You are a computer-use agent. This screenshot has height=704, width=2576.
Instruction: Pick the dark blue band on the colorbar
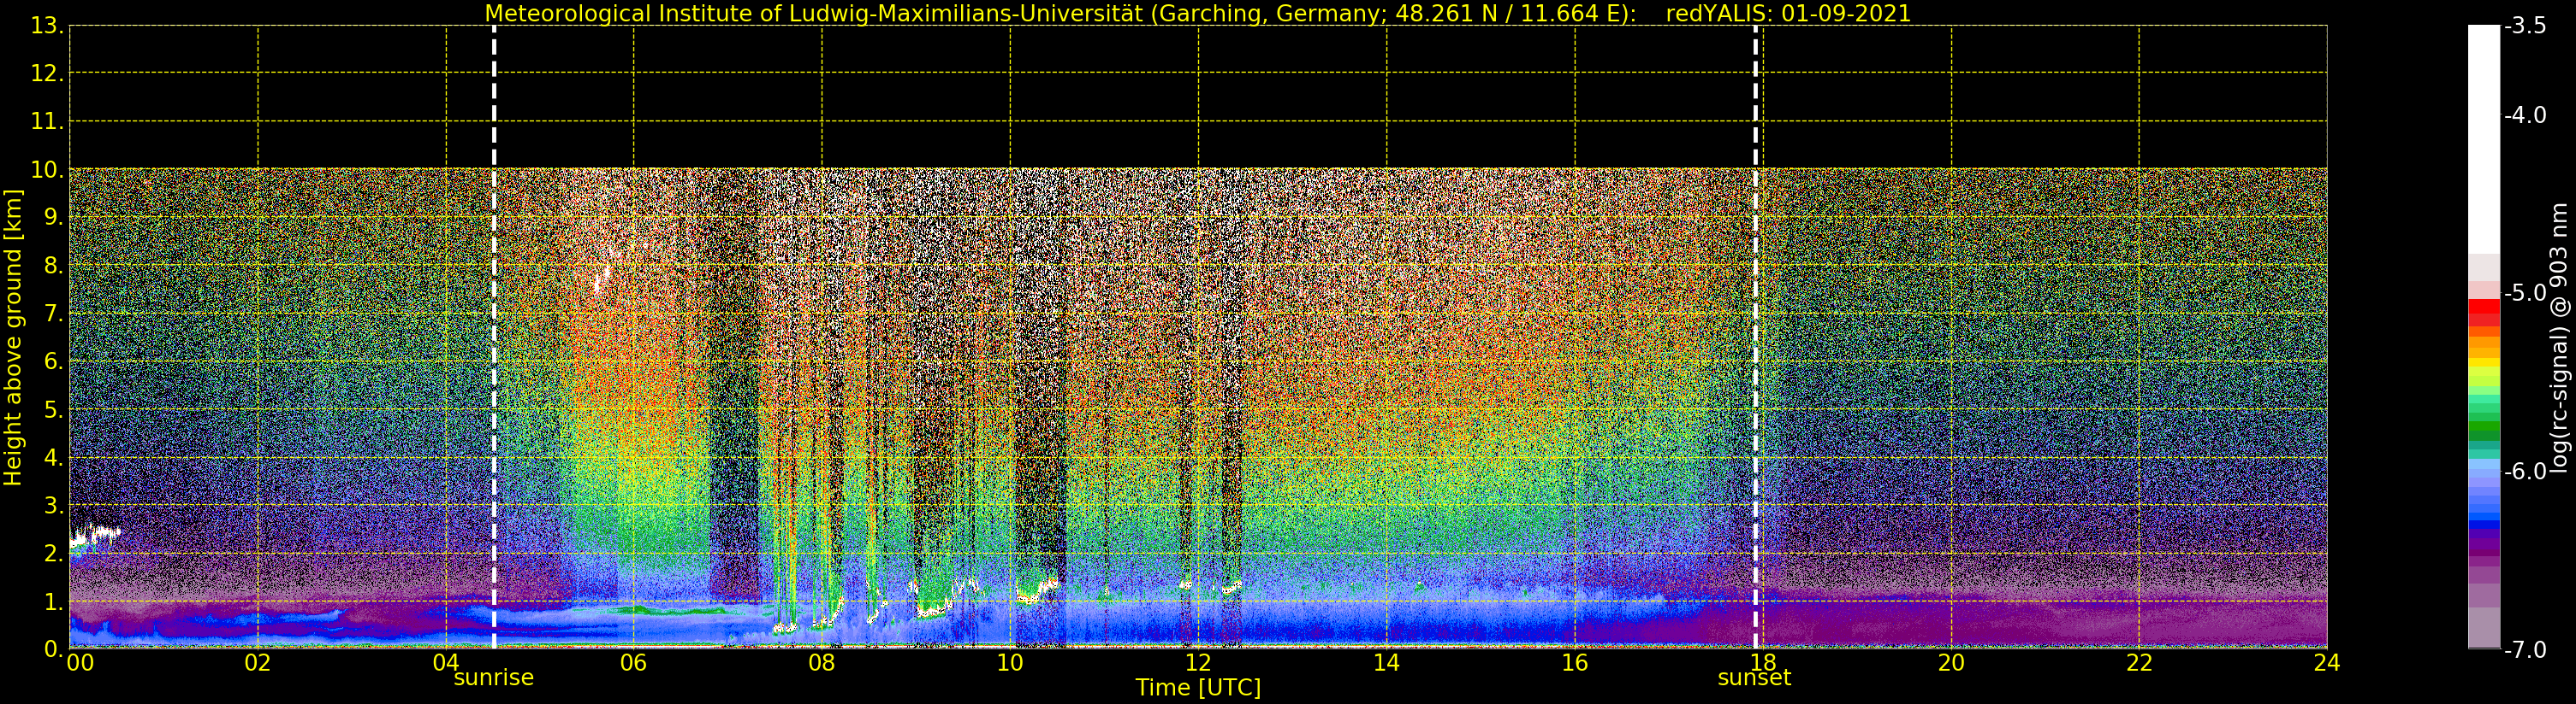[x=2483, y=522]
